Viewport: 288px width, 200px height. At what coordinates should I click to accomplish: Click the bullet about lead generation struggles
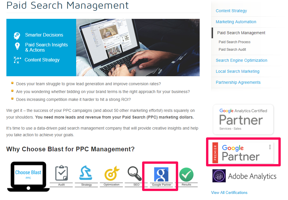tap(89, 84)
